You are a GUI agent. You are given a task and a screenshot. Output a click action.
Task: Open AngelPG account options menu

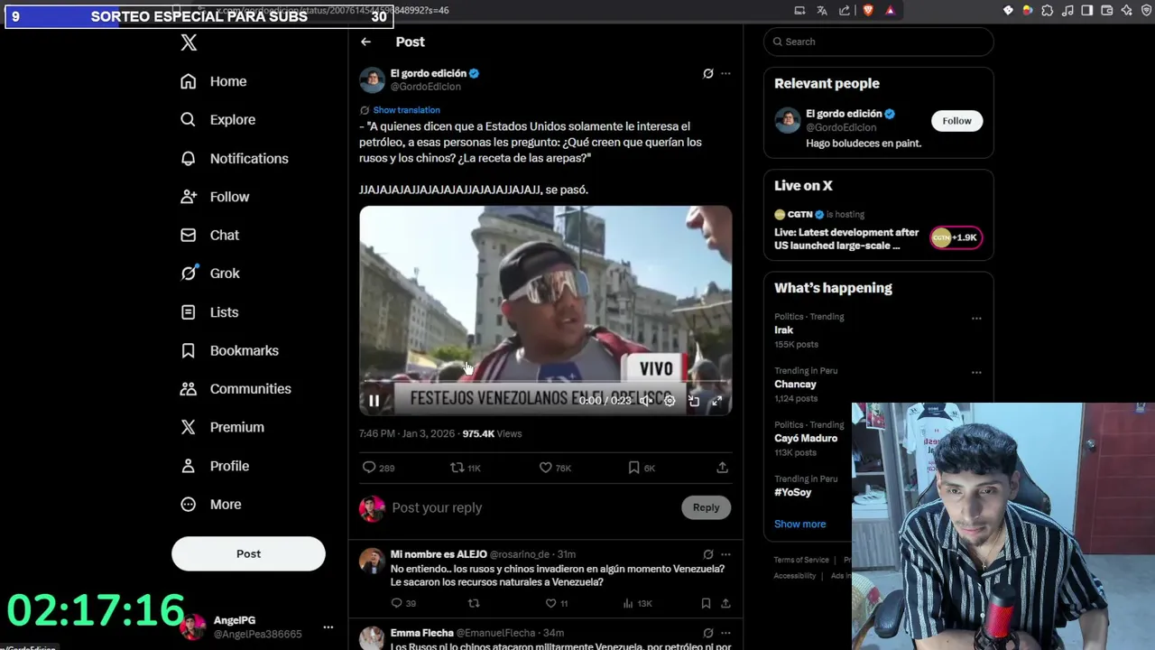click(328, 627)
